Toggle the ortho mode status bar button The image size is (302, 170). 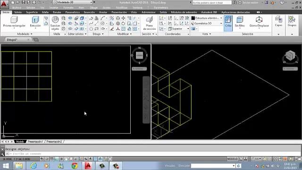point(57,159)
